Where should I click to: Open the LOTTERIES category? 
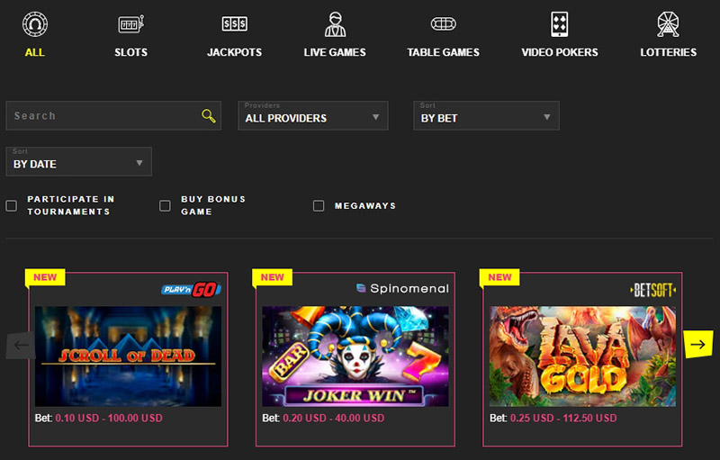click(668, 52)
